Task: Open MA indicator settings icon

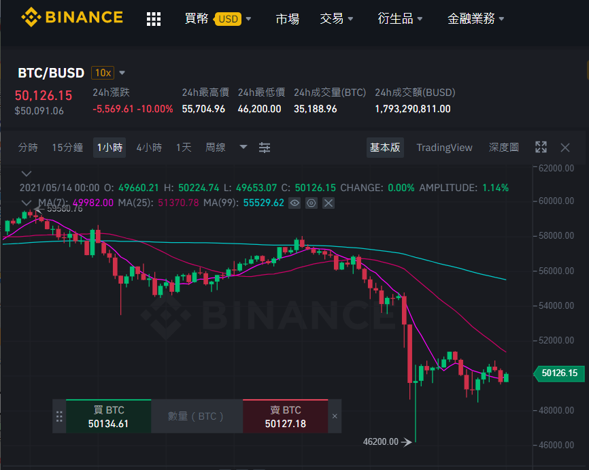Action: pos(312,203)
